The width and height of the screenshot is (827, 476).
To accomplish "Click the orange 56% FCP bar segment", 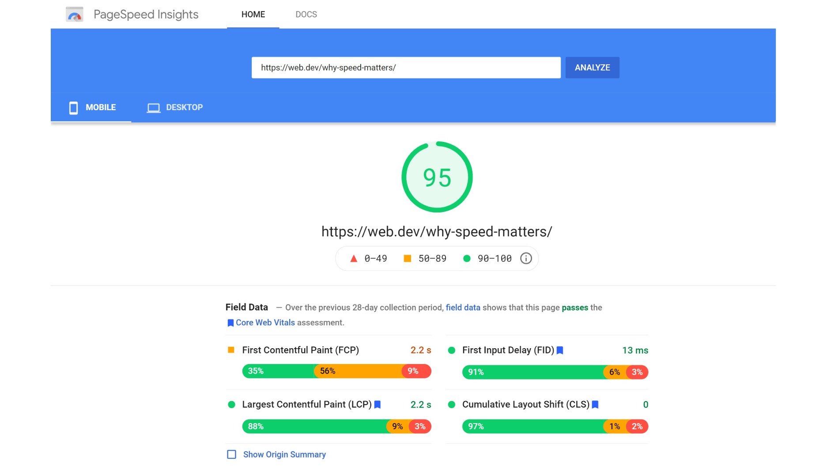I will [x=358, y=371].
